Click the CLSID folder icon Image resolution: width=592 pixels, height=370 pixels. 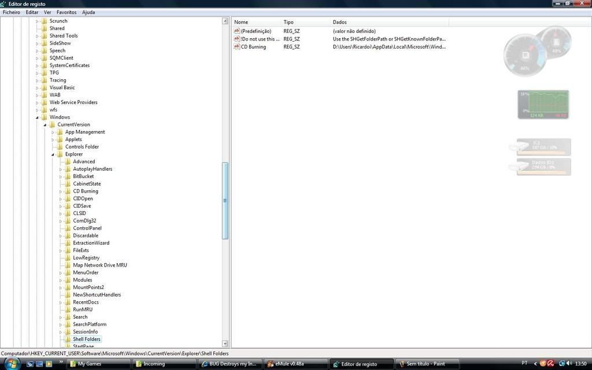pyautogui.click(x=68, y=213)
